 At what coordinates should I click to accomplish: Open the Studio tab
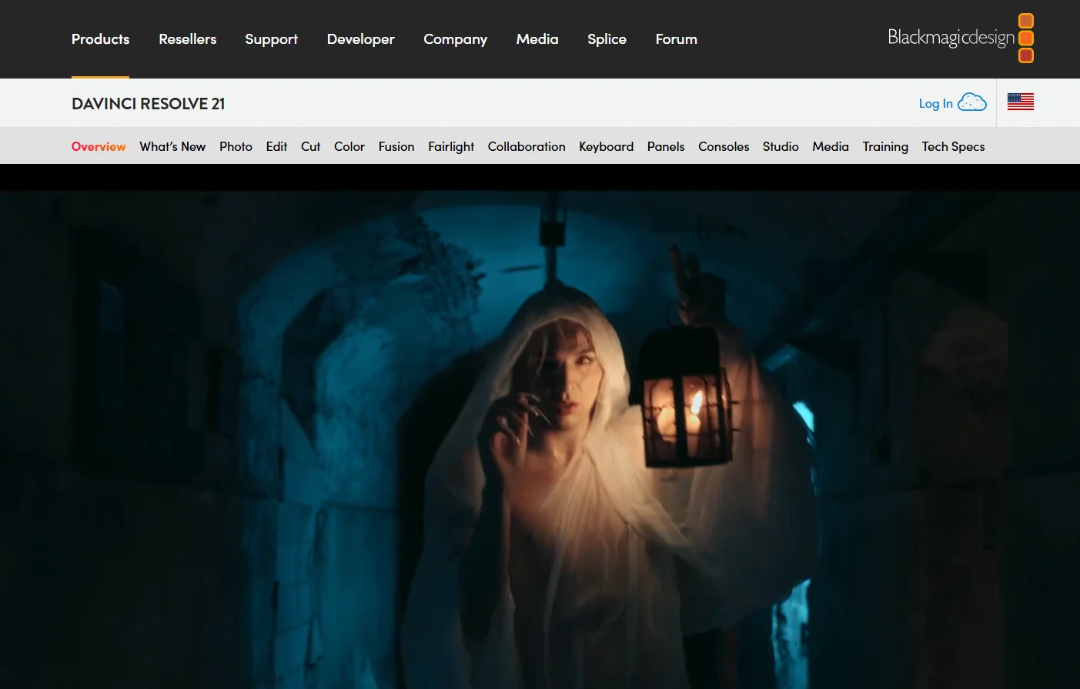point(781,146)
